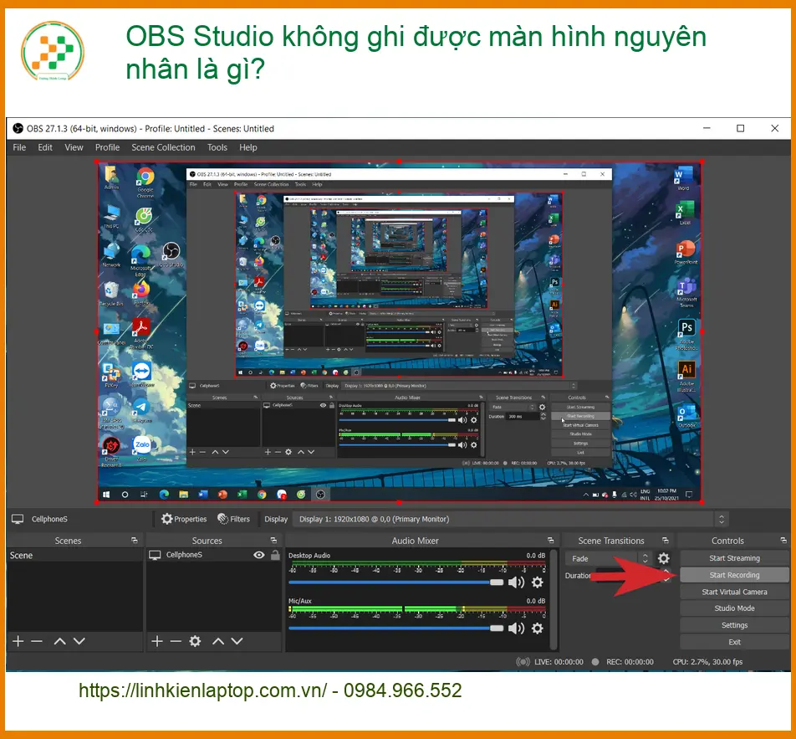
Task: Click the linhkienlaptop.com.vn link
Action: [x=202, y=690]
